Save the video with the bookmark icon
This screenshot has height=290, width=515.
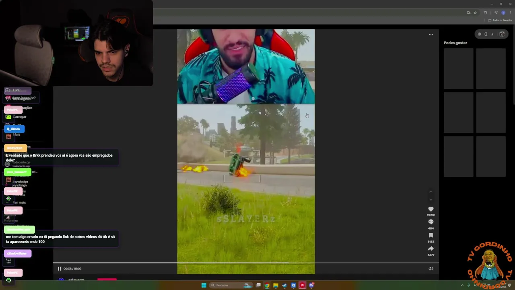point(431,235)
